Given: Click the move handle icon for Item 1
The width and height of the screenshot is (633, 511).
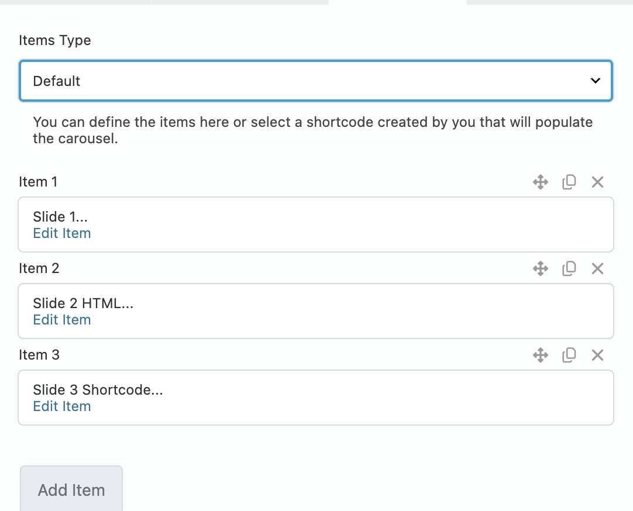Looking at the screenshot, I should point(541,182).
